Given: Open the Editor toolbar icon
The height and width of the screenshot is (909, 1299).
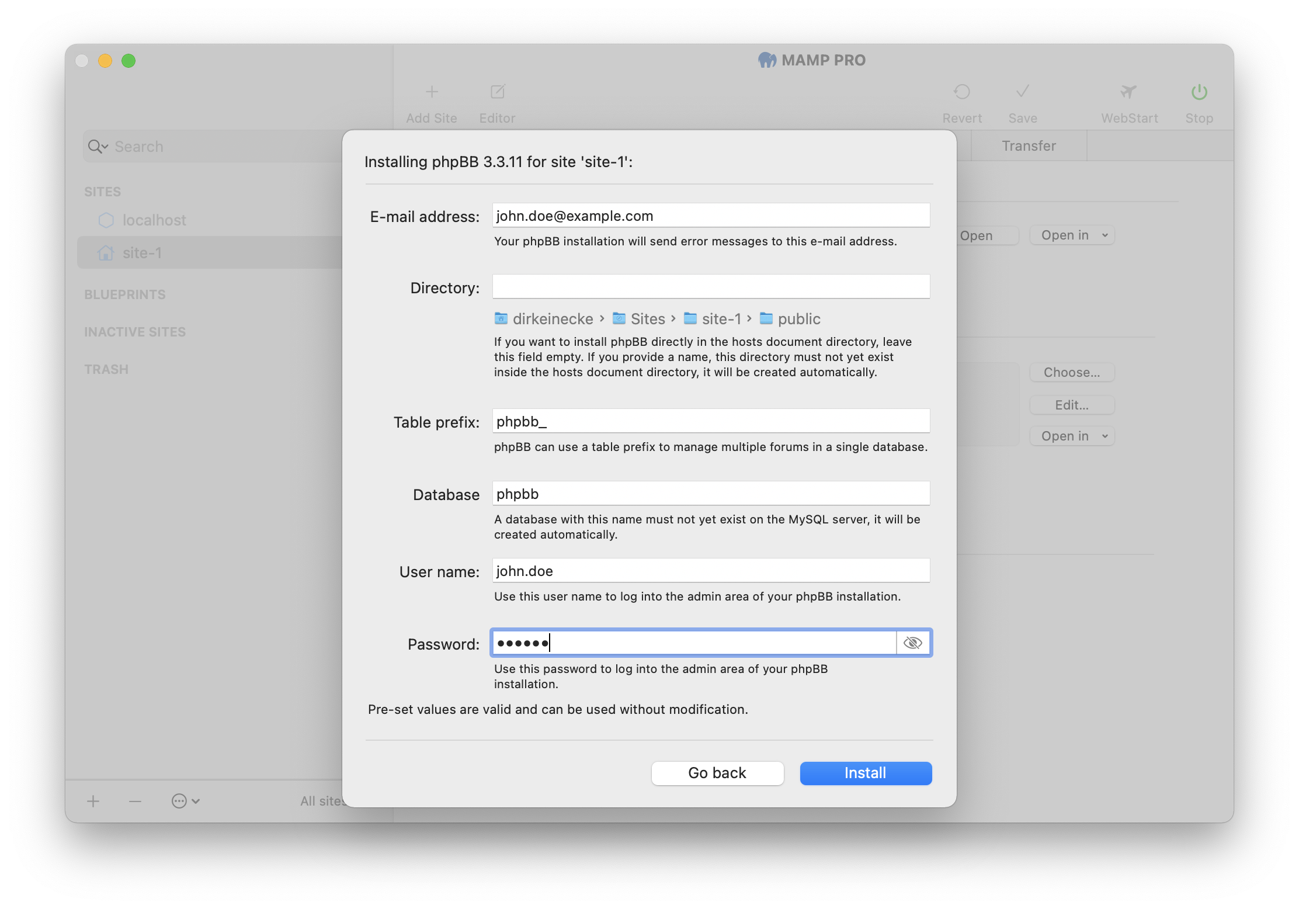Looking at the screenshot, I should point(497,92).
